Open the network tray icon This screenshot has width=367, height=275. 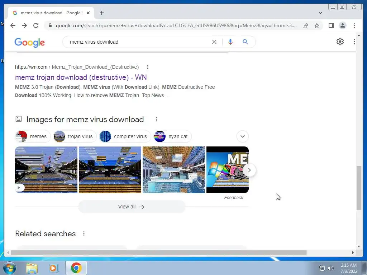(322, 268)
